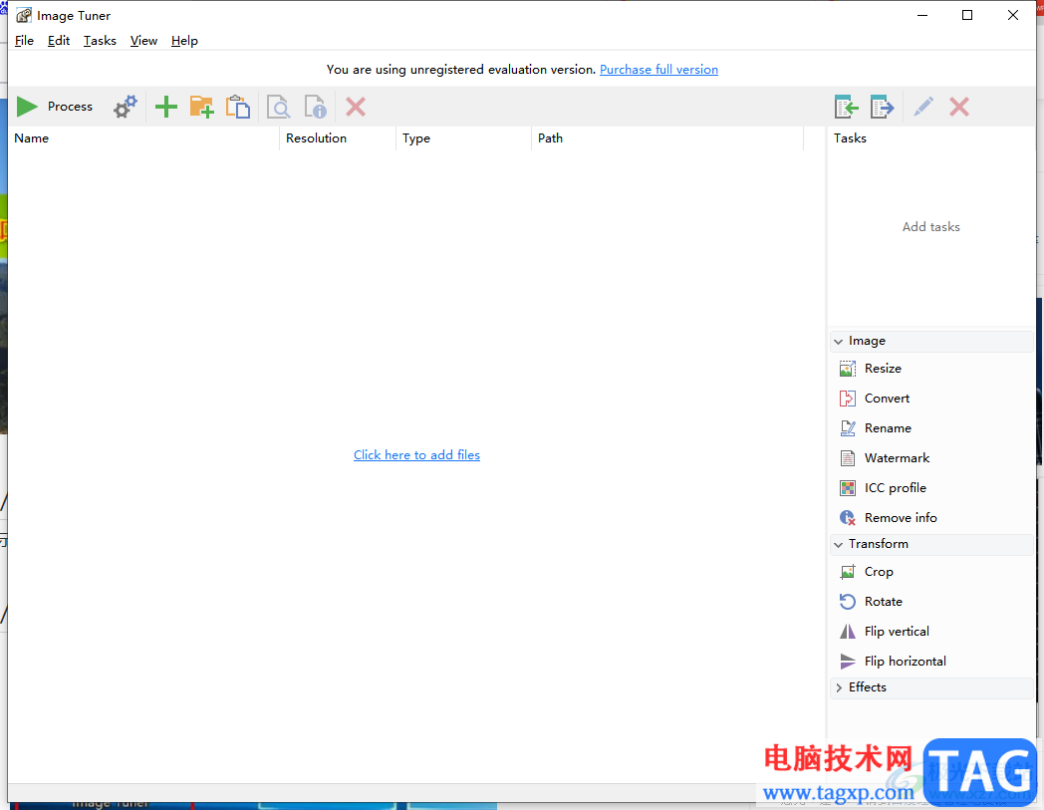Click the delete task red X icon

coord(958,107)
